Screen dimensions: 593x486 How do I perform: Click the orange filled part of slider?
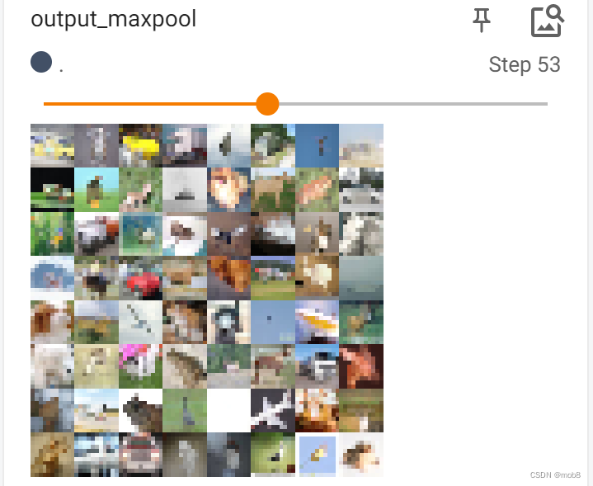click(150, 104)
